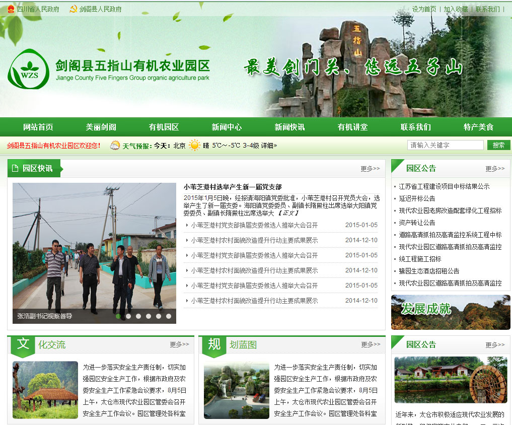Screen dimensions: 512x425
Task: Open announcement 延迟开标公告
Action: (417, 198)
